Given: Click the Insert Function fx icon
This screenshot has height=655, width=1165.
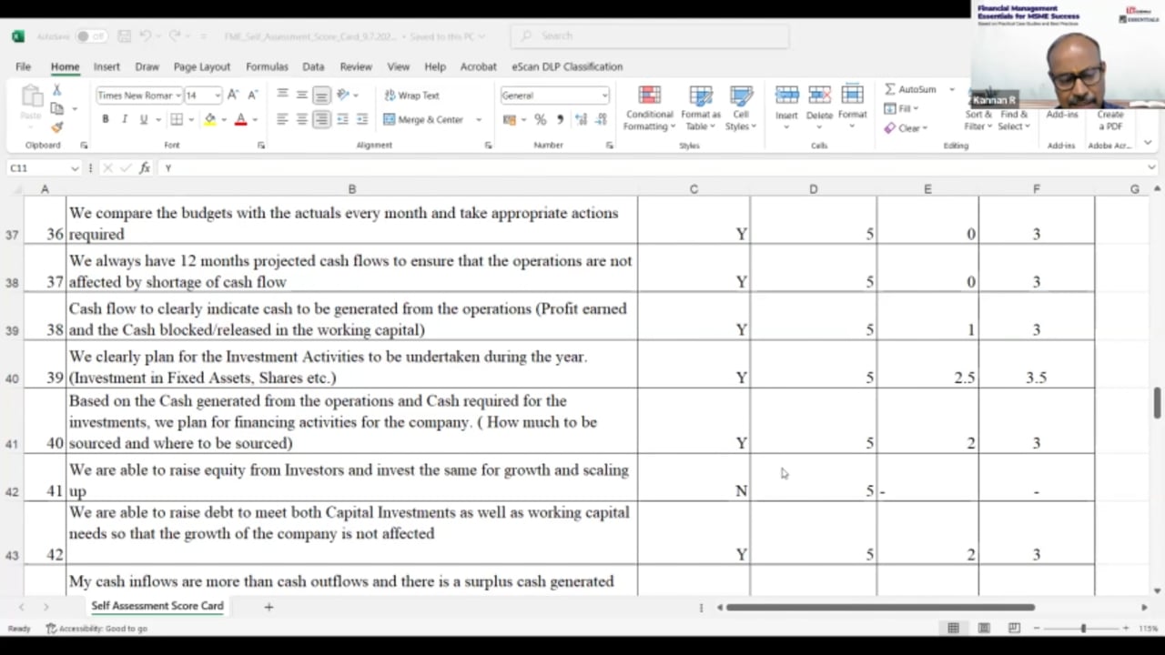Looking at the screenshot, I should (145, 167).
